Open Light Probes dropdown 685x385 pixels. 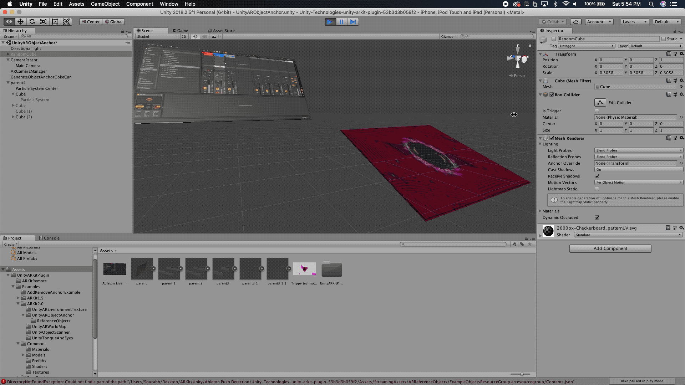click(639, 150)
